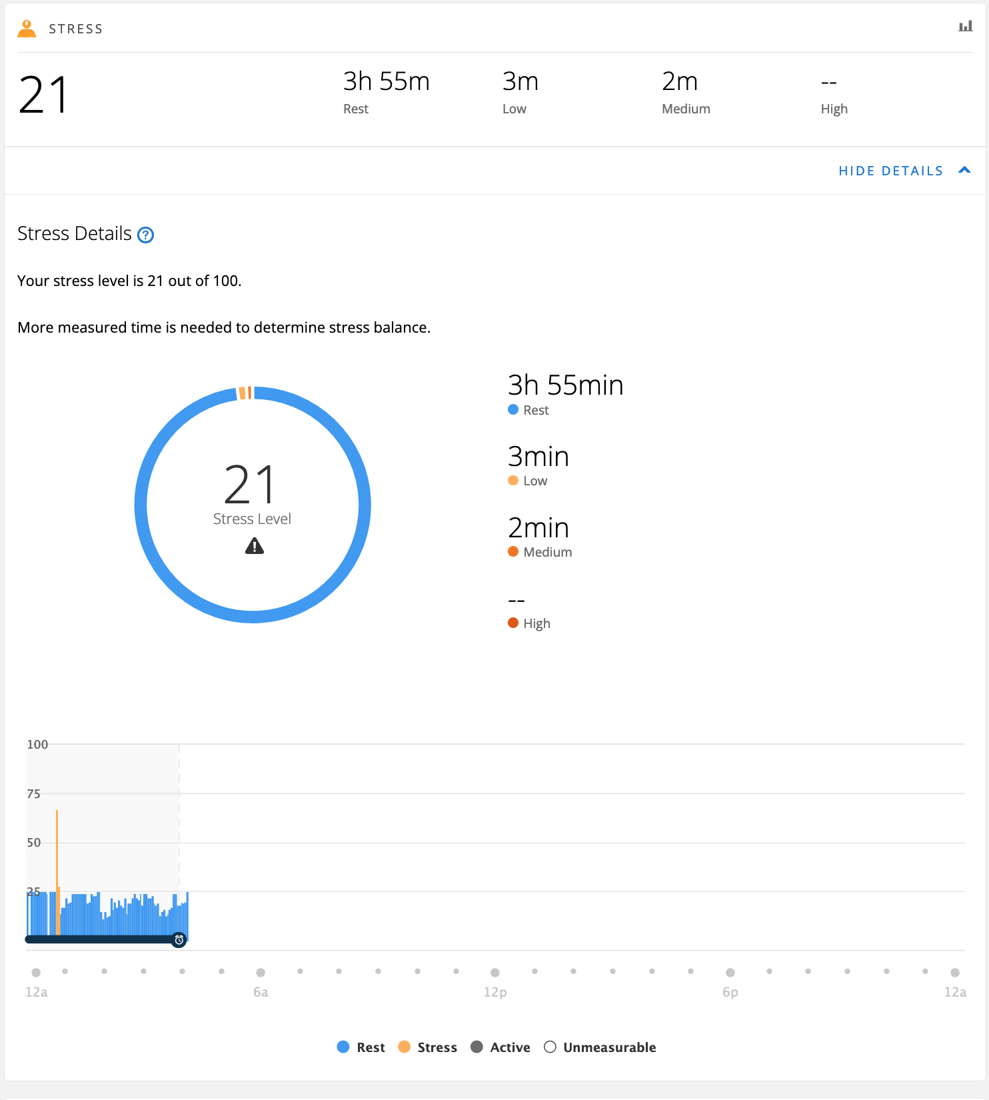Viewport: 989px width, 1100px height.
Task: Toggle the Unmeasurable series in chart legend
Action: 600,1047
